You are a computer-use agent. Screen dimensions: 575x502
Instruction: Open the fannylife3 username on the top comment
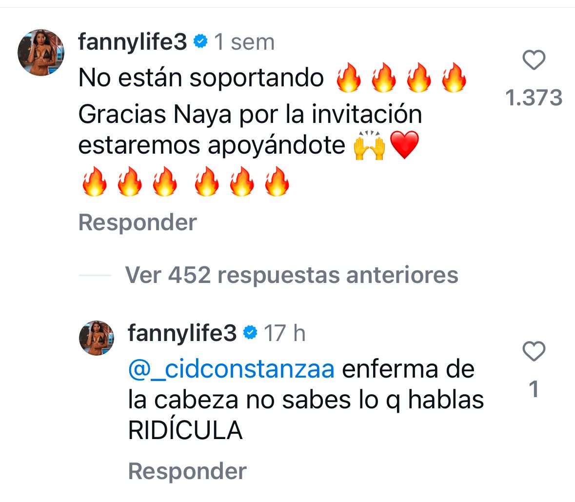[132, 42]
